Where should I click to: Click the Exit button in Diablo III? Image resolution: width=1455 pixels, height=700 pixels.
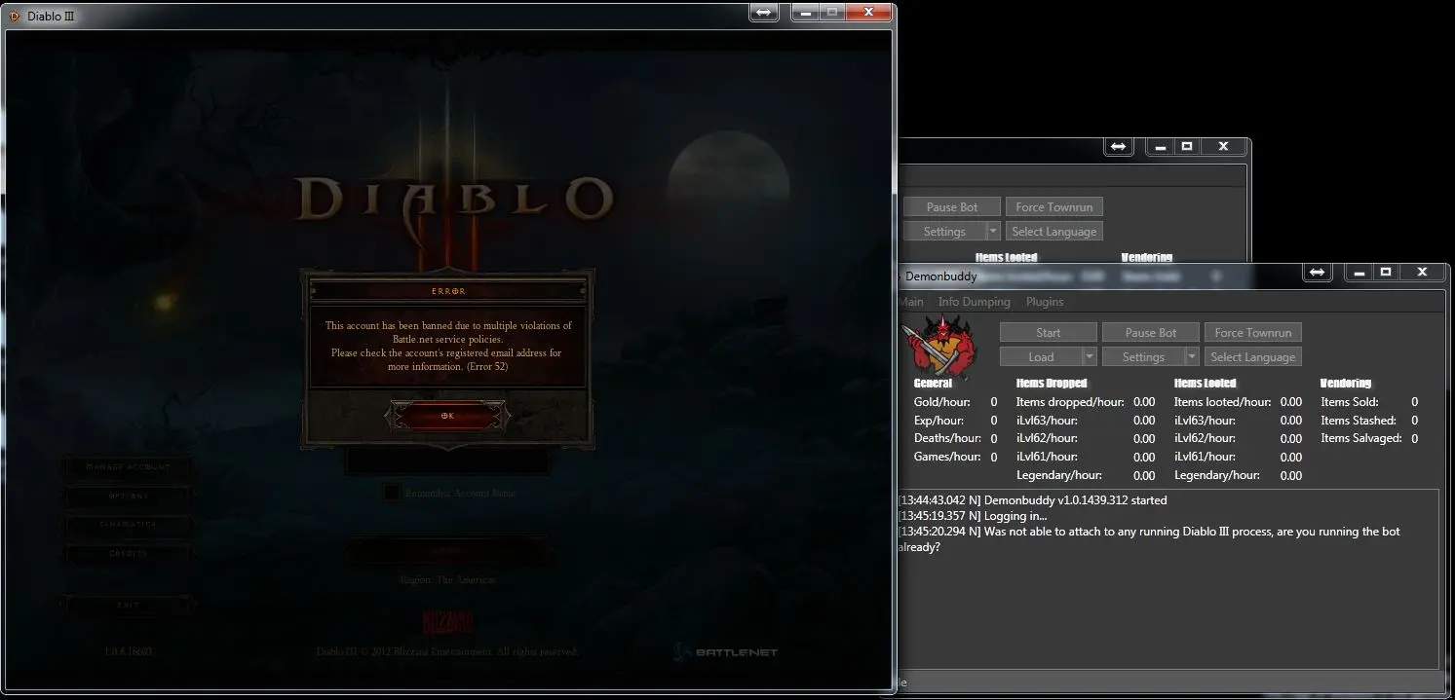tap(128, 605)
